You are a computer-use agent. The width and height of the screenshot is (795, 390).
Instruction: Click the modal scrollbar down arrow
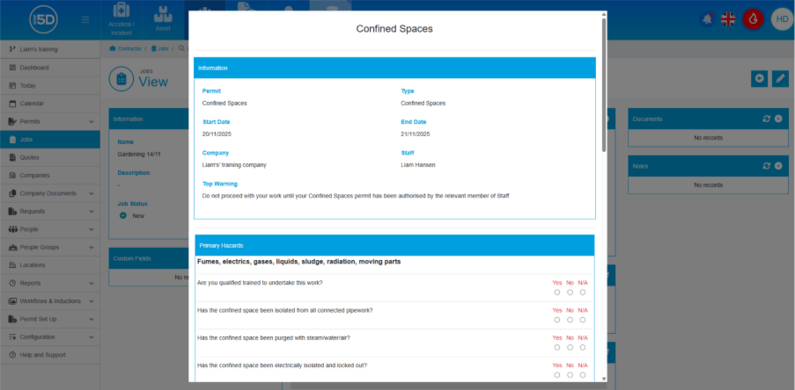tap(603, 379)
